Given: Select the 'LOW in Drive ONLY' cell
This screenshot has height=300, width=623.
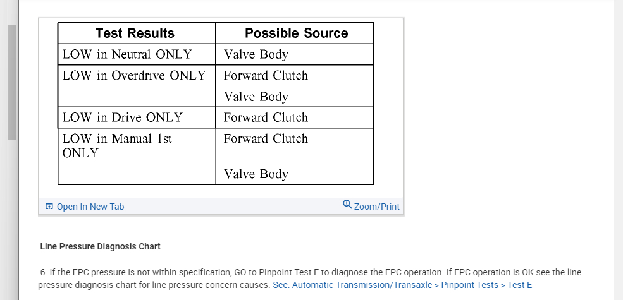Looking at the screenshot, I should coord(122,117).
